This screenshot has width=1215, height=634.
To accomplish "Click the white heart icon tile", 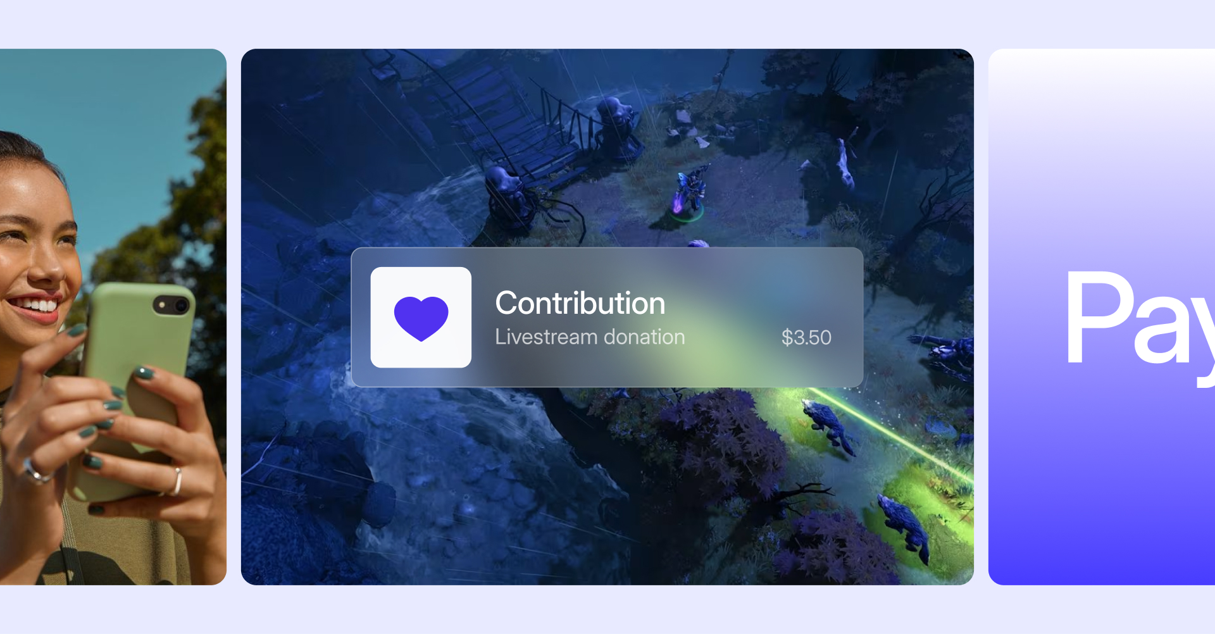I will [421, 317].
